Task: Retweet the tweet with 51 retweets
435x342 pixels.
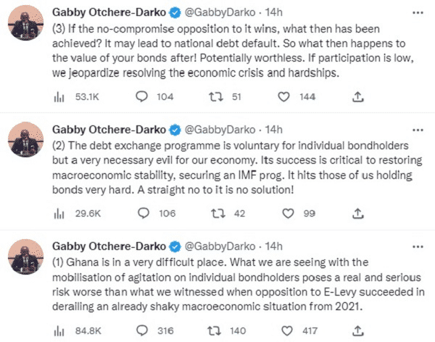Action: click(x=215, y=96)
